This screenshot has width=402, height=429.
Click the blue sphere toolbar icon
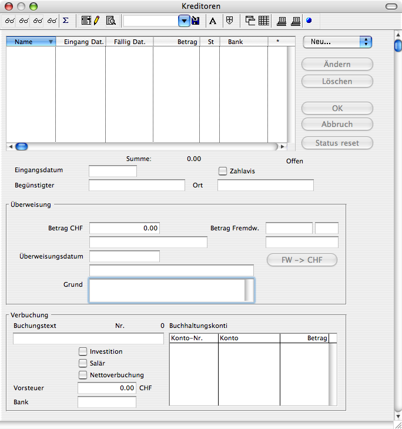(309, 21)
